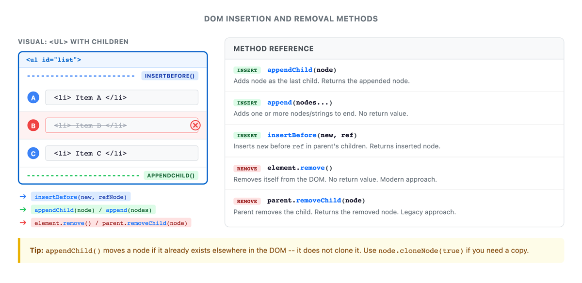Viewport: 582px width, 283px height.
Task: Click the green arrow beside appendChild legend
Action: point(23,210)
